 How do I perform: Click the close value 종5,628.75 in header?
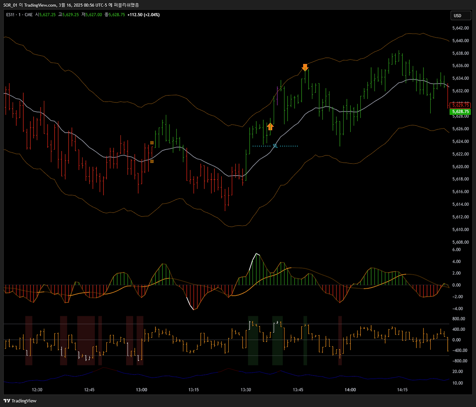click(115, 15)
